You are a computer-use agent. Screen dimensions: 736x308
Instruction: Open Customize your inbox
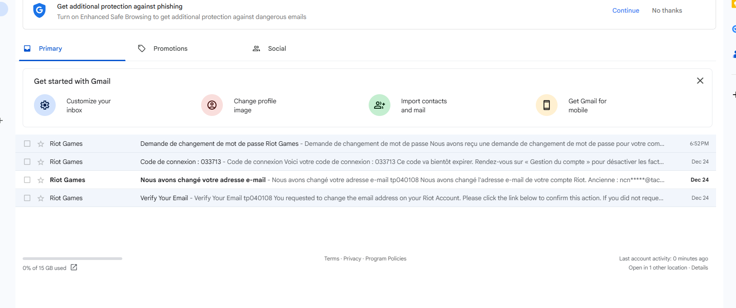[x=88, y=106]
